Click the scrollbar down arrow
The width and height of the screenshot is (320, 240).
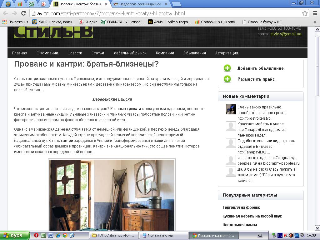coord(317,228)
